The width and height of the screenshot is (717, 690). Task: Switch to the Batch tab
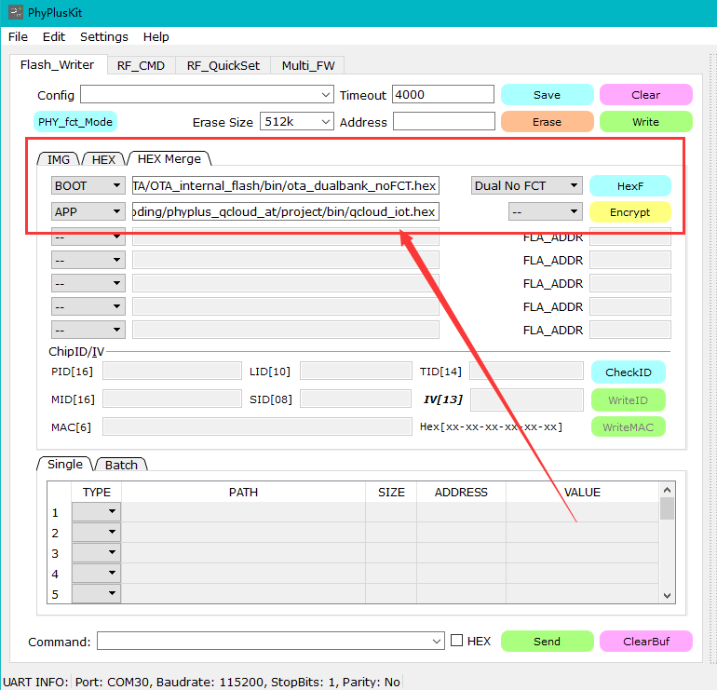[121, 465]
